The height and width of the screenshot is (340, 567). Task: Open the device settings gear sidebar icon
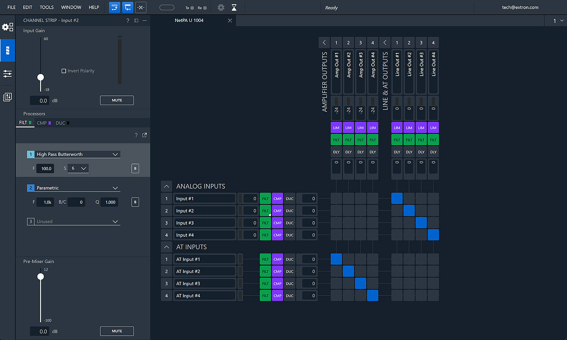point(8,27)
